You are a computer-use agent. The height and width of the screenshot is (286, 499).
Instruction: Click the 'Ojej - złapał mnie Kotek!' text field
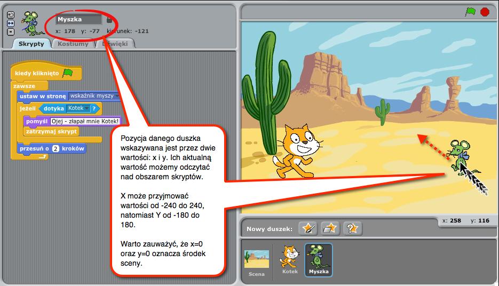pos(85,121)
